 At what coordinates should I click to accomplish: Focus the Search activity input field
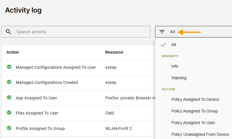pyautogui.click(x=76, y=32)
